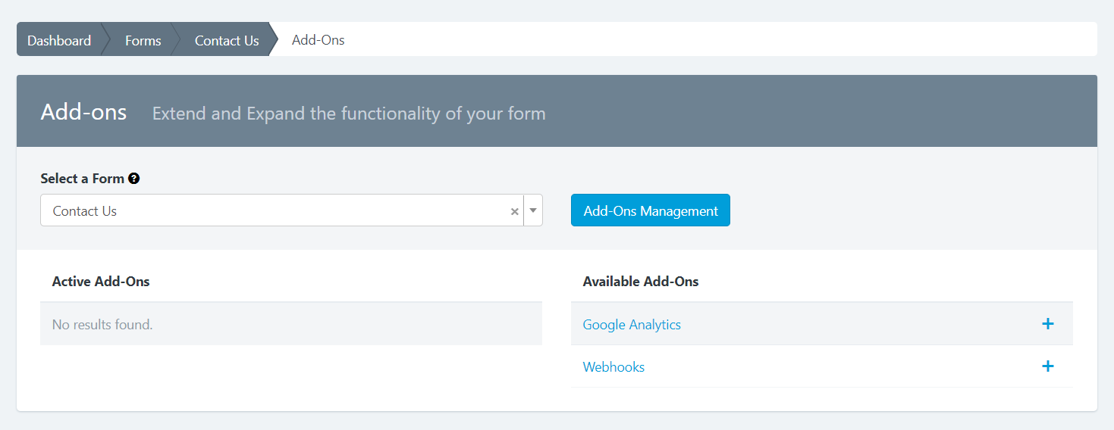1114x430 pixels.
Task: Add the Google Analytics add-on with plus icon
Action: (1047, 324)
